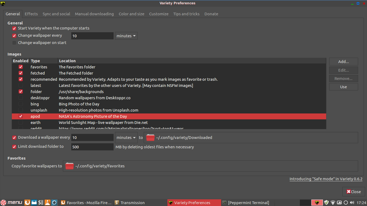367x206 pixels.
Task: Switch to the Transmission taskbar window
Action: point(140,203)
